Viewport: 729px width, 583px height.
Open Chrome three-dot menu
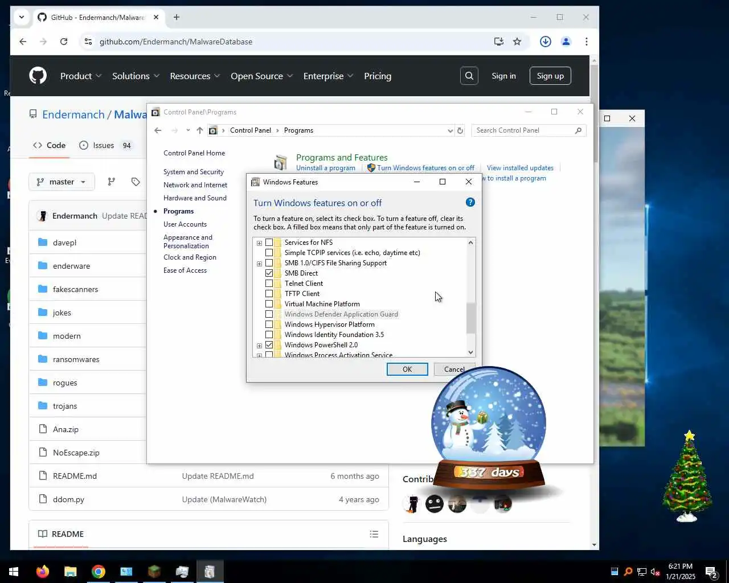point(587,42)
